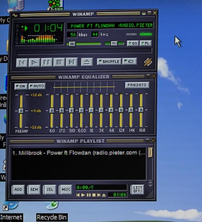
Task: Toggle the EQ window button
Action: click(133, 43)
